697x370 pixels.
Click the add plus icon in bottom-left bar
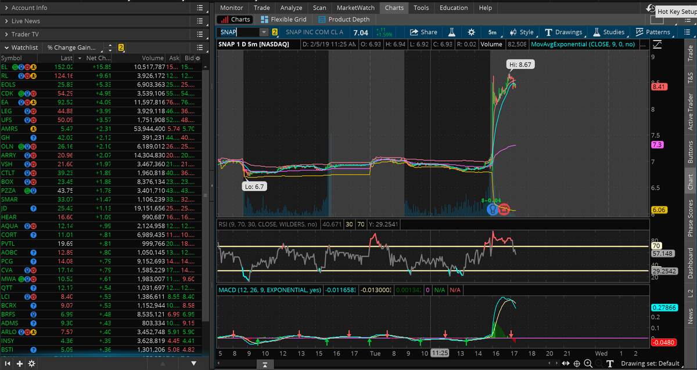pos(20,363)
